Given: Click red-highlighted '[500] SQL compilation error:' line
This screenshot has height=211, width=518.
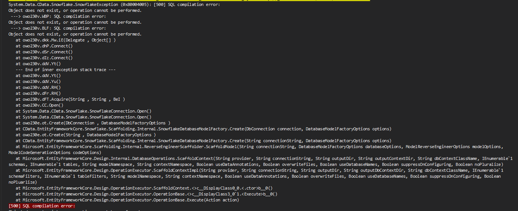Looking at the screenshot, I should pyautogui.click(x=42, y=206).
